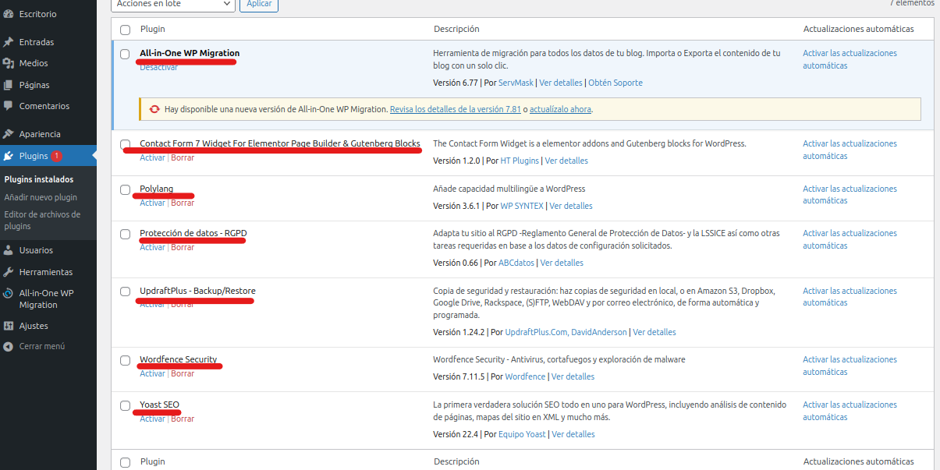The image size is (940, 470).
Task: Check the Polylang plugin checkbox
Action: coord(125,189)
